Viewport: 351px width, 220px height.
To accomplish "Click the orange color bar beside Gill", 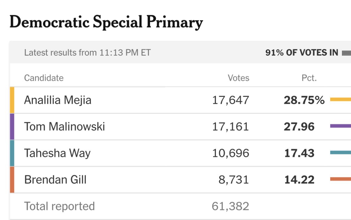I will click(12, 180).
